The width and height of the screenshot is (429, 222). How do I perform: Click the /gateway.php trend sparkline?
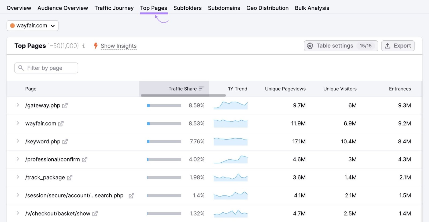click(x=231, y=105)
